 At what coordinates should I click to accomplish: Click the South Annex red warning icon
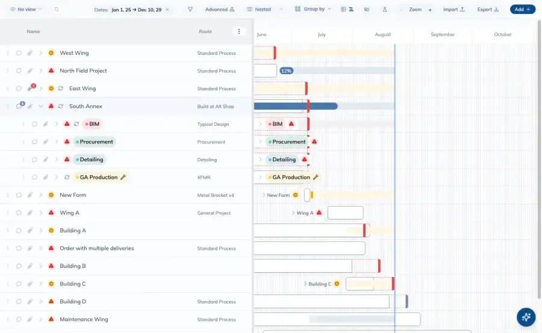coord(51,106)
